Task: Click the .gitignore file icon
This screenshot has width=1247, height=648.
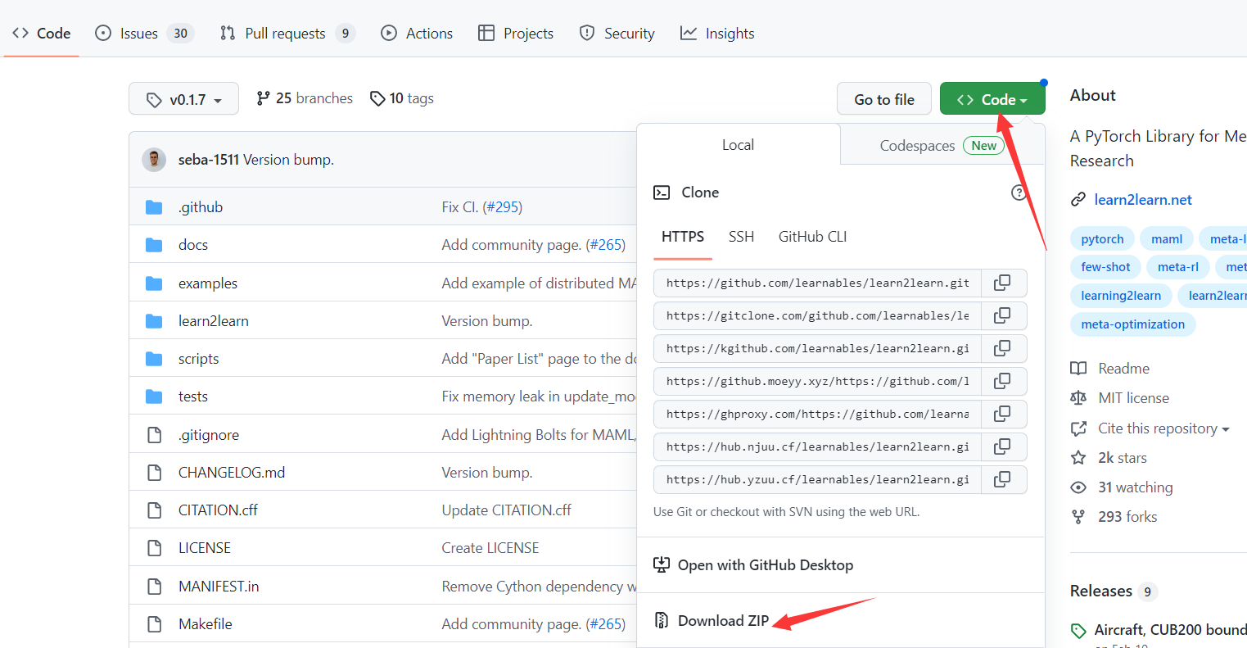Action: (154, 435)
